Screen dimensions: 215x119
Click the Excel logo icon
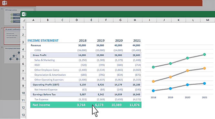pyautogui.click(x=24, y=14)
